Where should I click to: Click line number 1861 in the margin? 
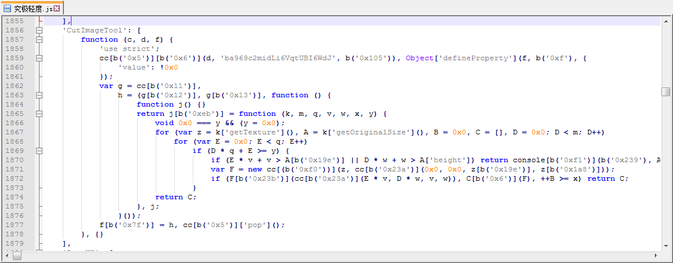coord(14,76)
